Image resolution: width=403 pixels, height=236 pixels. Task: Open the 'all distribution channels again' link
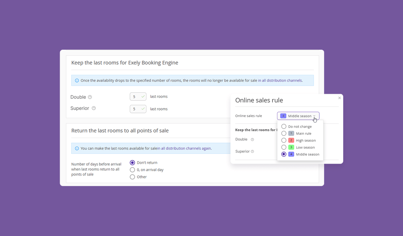(186, 149)
